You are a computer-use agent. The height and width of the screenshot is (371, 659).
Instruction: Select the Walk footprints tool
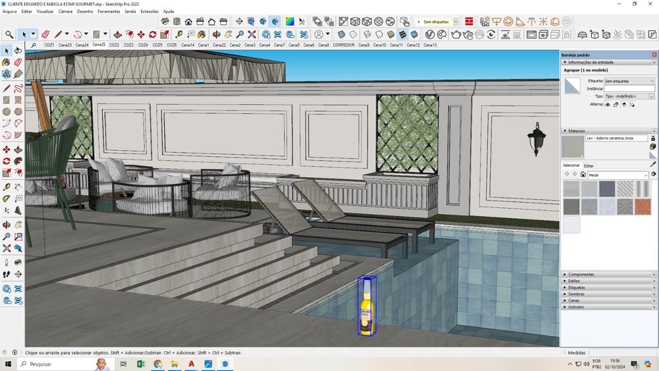pyautogui.click(x=7, y=273)
